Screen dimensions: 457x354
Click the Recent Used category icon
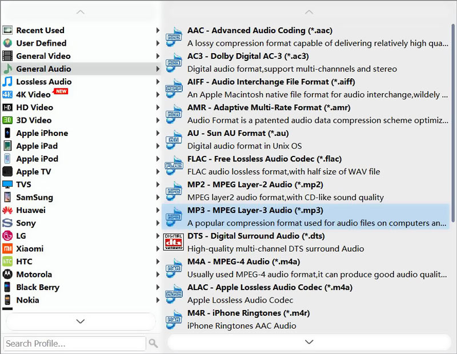point(7,30)
